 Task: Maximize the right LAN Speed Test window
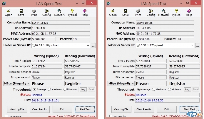pyautogui.click(x=187, y=3)
